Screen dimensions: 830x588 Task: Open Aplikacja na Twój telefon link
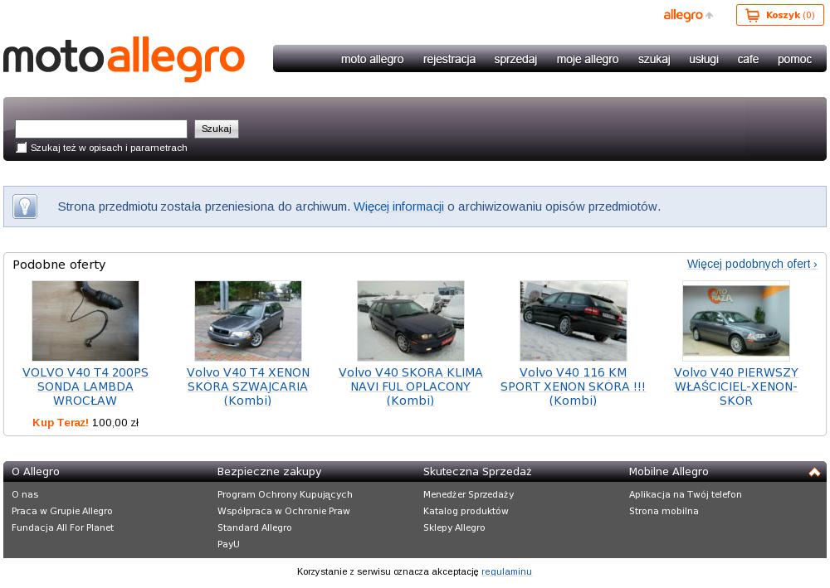tap(685, 494)
